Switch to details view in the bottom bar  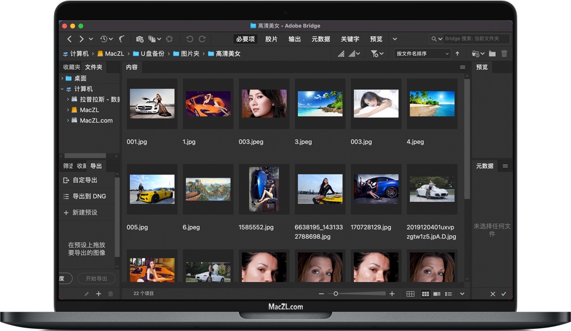437,294
